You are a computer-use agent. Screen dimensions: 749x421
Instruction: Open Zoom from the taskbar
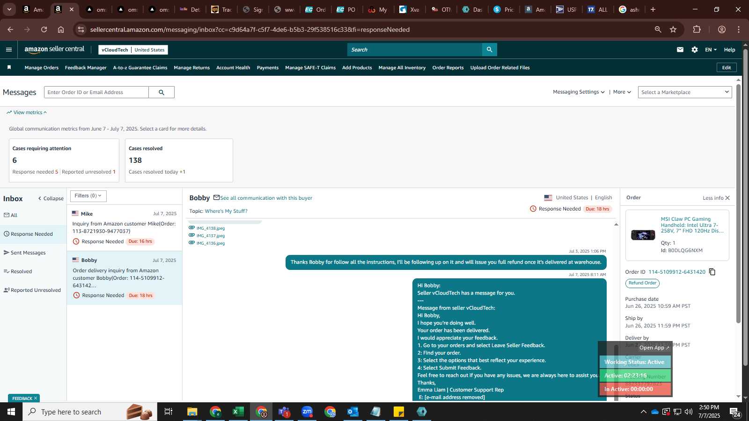(307, 412)
